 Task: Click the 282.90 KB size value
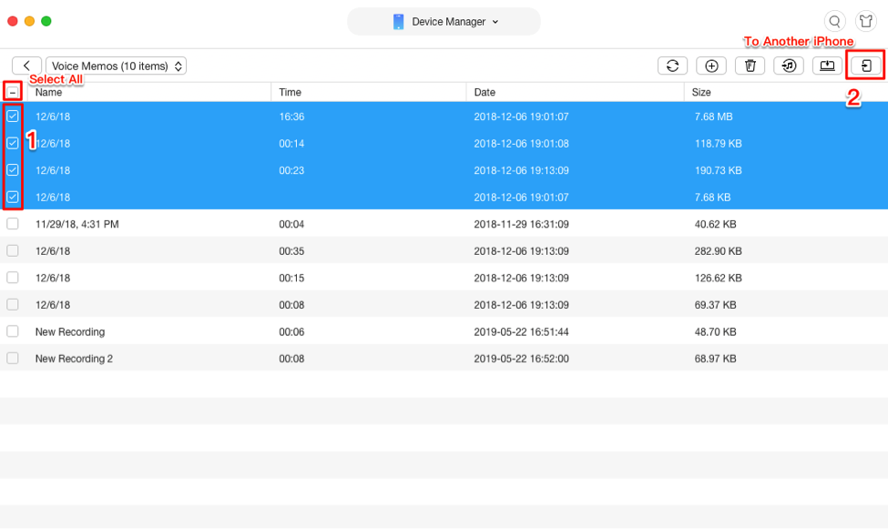pyautogui.click(x=718, y=251)
